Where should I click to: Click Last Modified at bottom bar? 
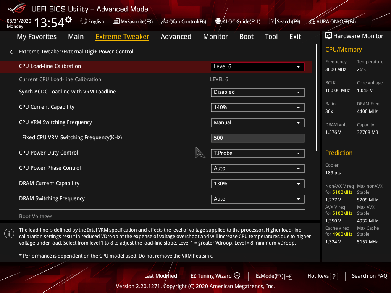pos(161,276)
